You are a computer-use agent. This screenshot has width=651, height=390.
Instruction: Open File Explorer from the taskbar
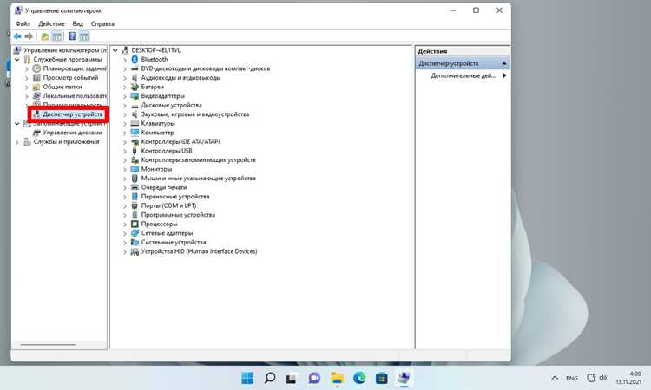click(337, 378)
